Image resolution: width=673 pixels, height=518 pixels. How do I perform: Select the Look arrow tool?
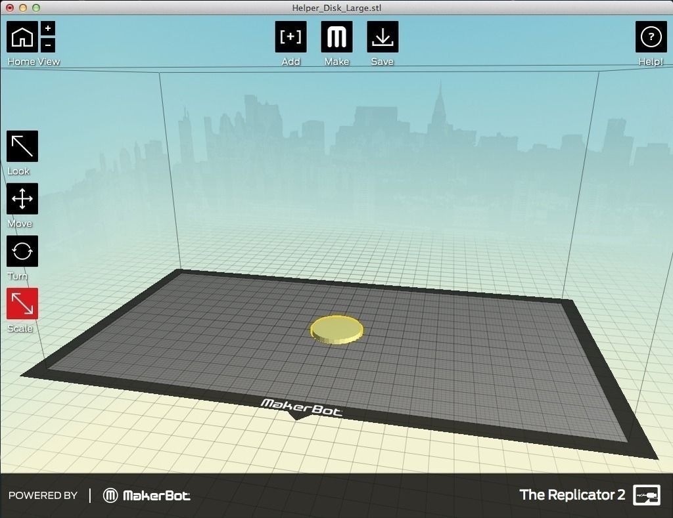point(22,146)
